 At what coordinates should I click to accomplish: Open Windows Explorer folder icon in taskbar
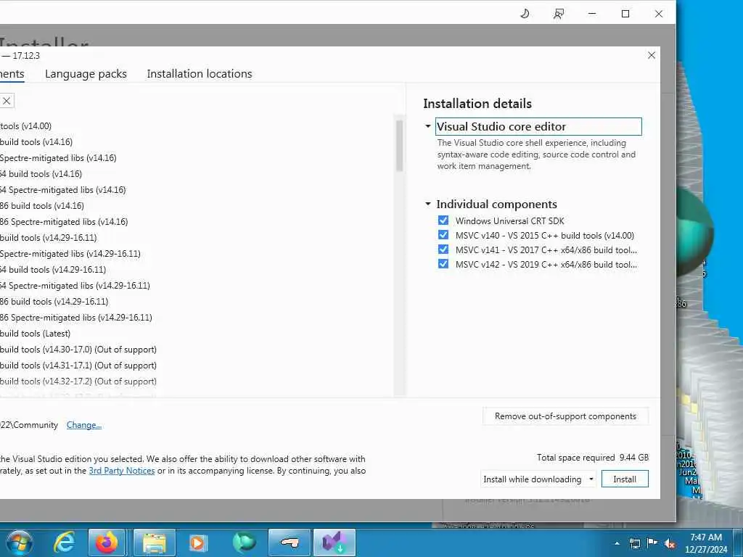pyautogui.click(x=155, y=542)
